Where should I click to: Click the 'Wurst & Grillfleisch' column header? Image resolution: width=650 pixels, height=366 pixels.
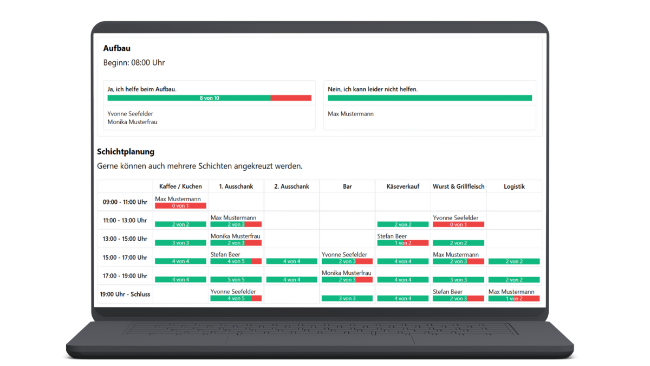pos(458,187)
